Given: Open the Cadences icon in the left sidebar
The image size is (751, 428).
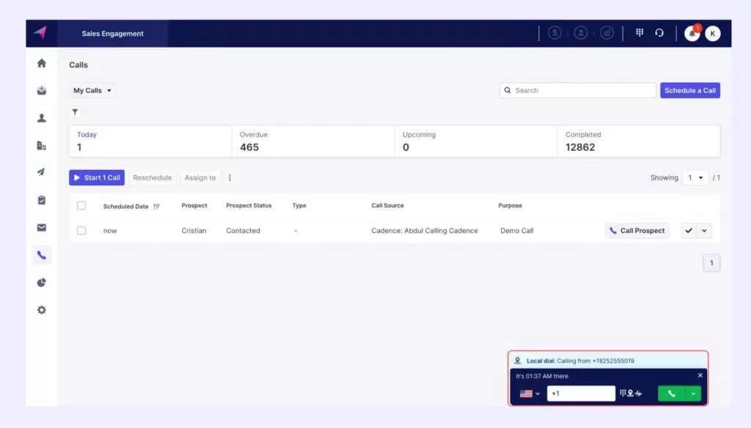Looking at the screenshot, I should 42,172.
